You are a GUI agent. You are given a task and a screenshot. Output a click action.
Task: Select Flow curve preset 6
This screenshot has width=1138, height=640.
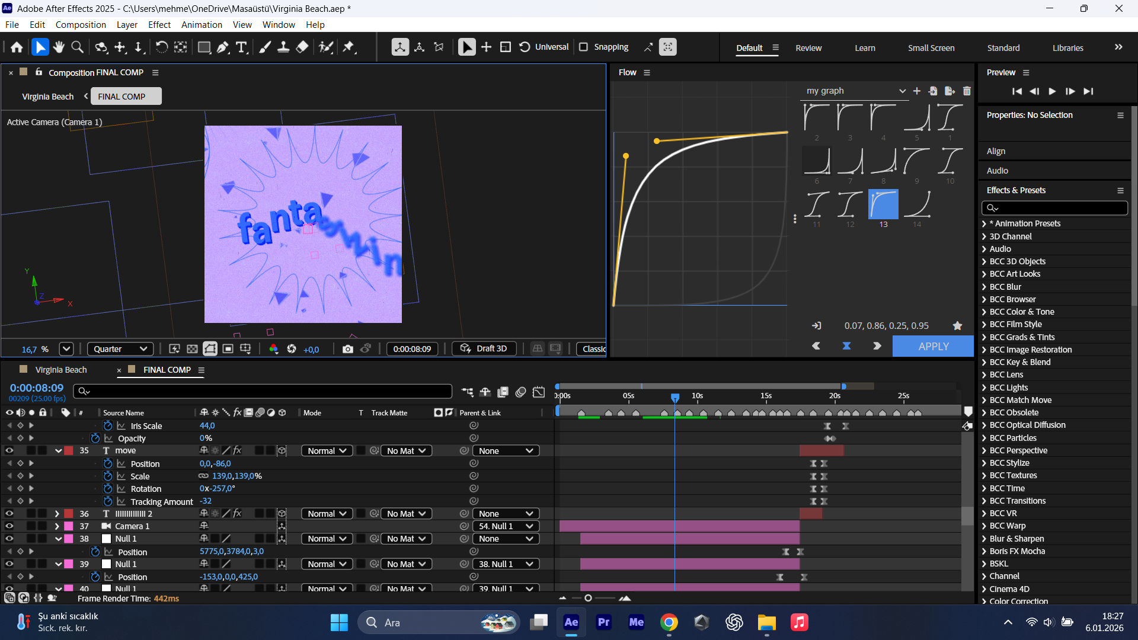(817, 161)
